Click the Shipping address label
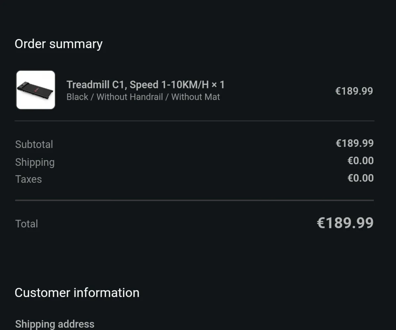The width and height of the screenshot is (396, 330). point(54,324)
